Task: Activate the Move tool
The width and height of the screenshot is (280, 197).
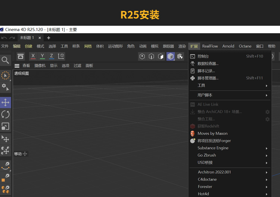Action: 5,103
